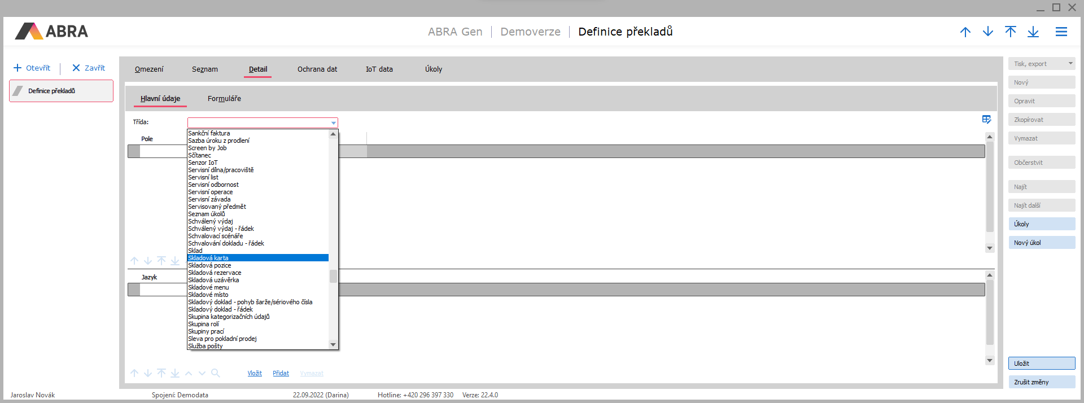Image resolution: width=1084 pixels, height=403 pixels.
Task: Switch to the Formuláře tab
Action: pyautogui.click(x=224, y=99)
